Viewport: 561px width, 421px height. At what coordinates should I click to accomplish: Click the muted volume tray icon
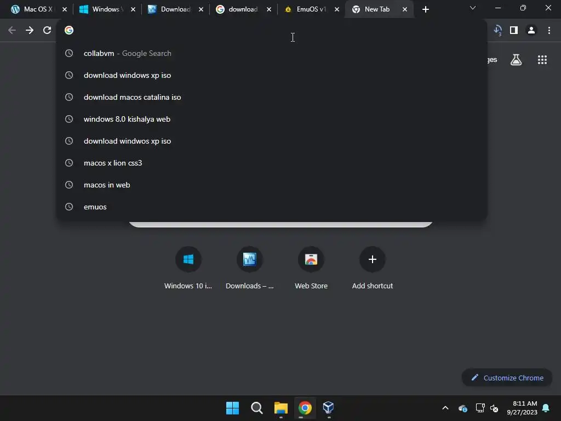(494, 408)
